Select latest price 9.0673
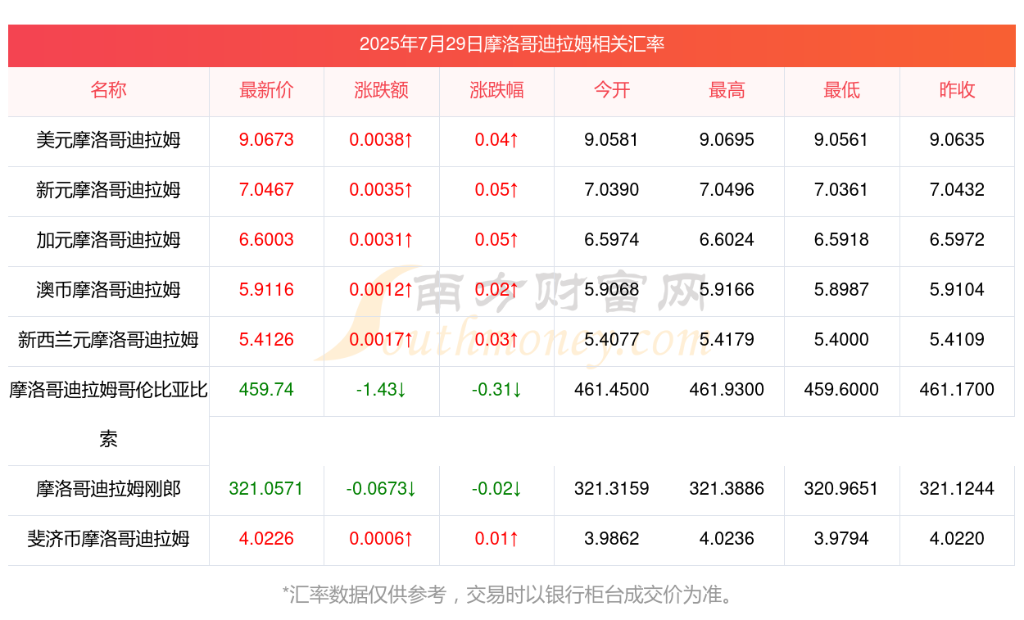Image resolution: width=1024 pixels, height=620 pixels. point(266,140)
